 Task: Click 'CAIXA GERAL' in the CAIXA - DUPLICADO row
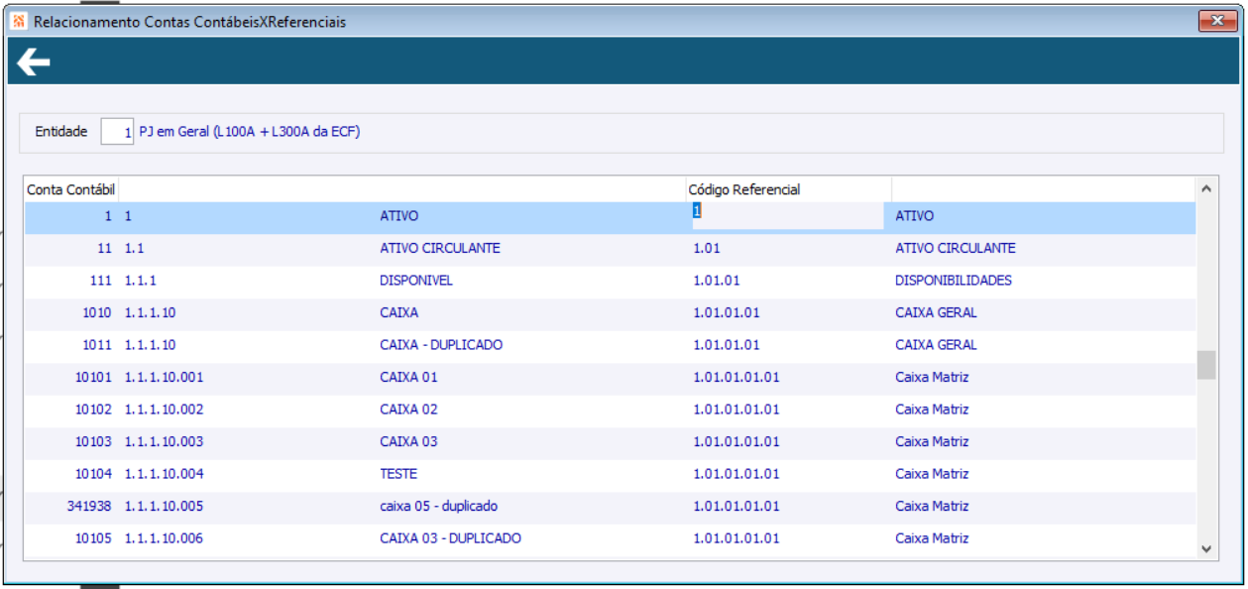[x=936, y=345]
